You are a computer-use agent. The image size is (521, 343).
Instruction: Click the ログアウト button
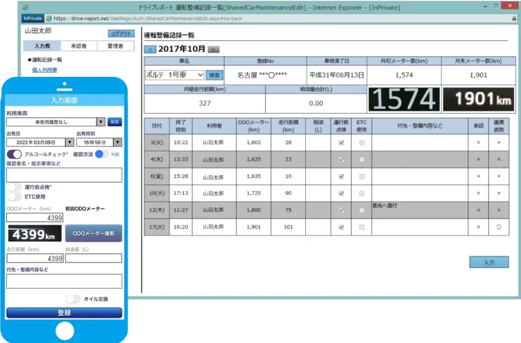pos(121,33)
